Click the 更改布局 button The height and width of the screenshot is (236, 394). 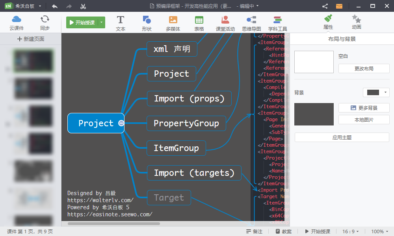(364, 68)
